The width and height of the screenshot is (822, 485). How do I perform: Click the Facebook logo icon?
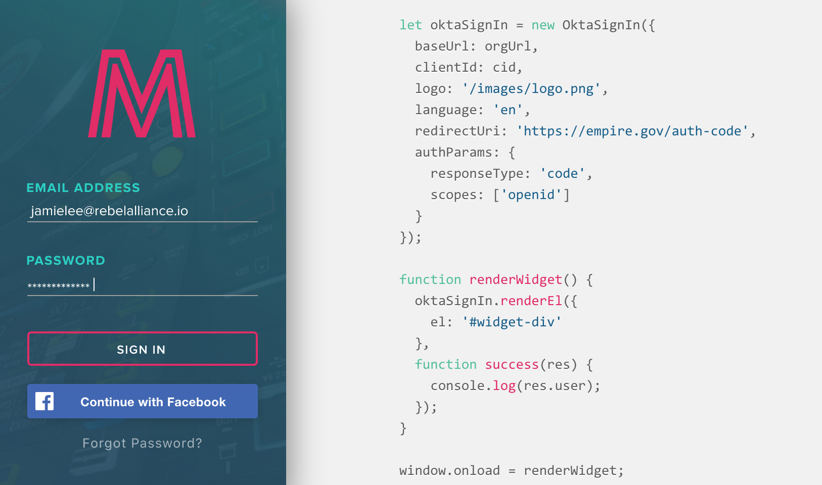(44, 402)
